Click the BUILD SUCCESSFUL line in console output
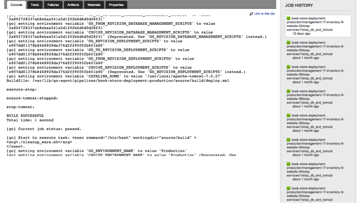 point(25,116)
